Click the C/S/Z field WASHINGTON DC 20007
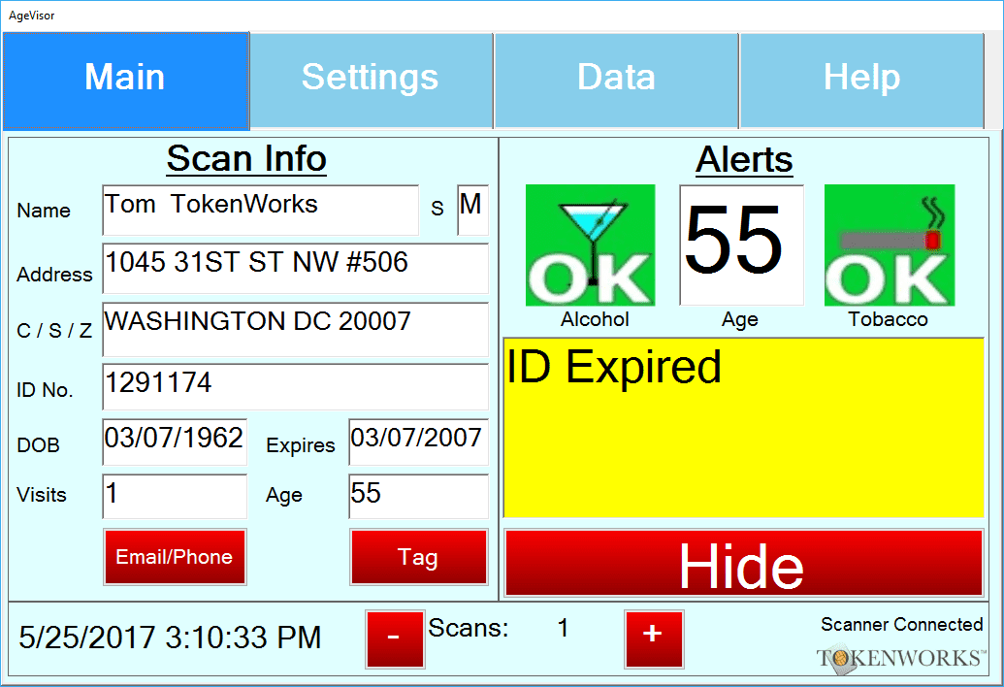The width and height of the screenshot is (1004, 687). (x=295, y=329)
